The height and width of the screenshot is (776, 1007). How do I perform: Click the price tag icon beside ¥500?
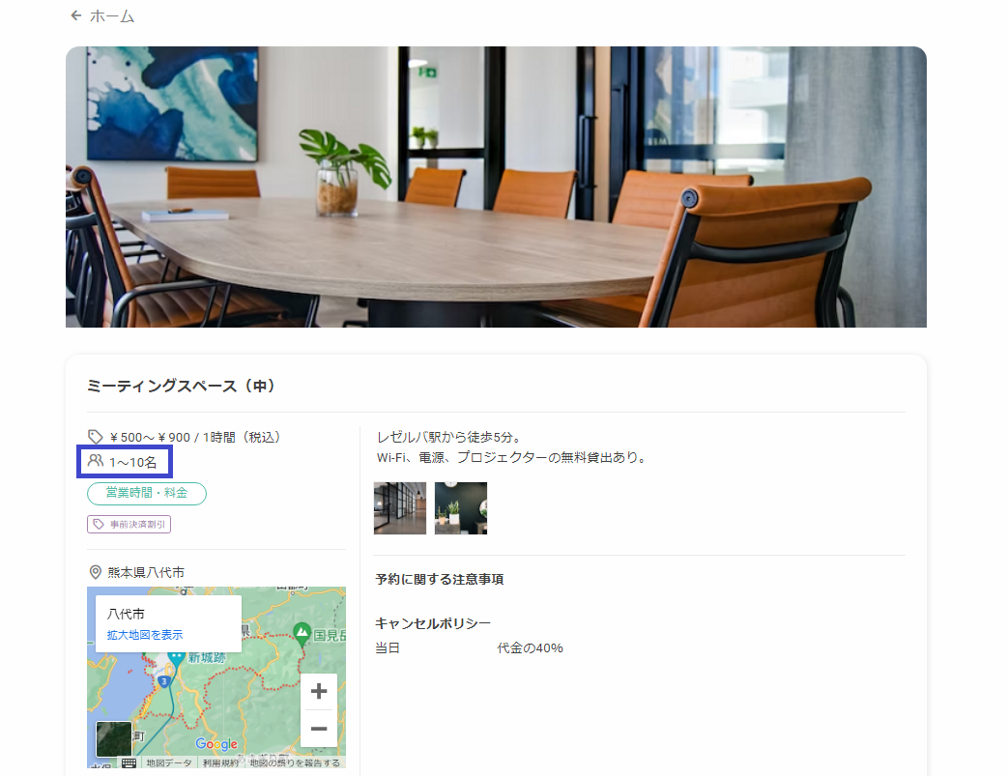95,437
